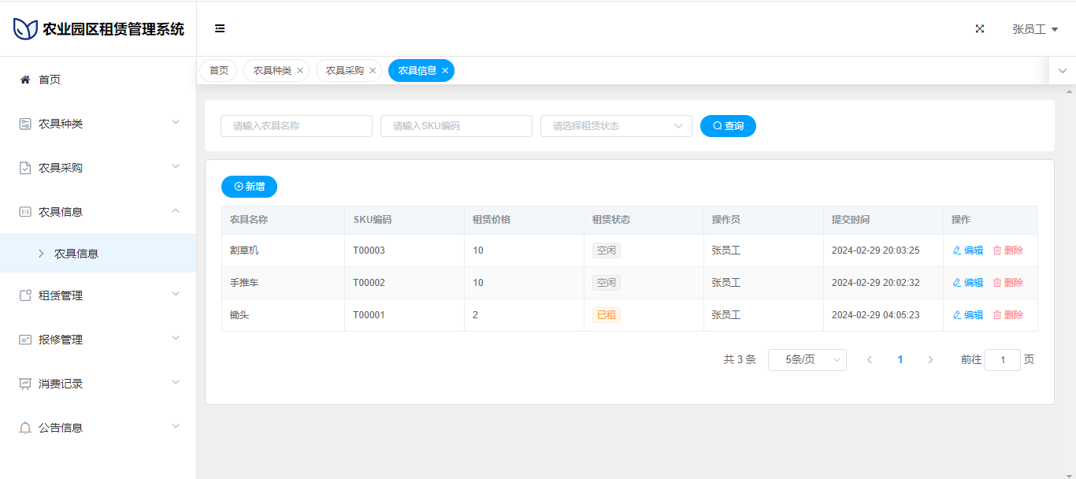The height and width of the screenshot is (479, 1076).
Task: Click the sidebar collapse hamburger icon
Action: coord(220,28)
